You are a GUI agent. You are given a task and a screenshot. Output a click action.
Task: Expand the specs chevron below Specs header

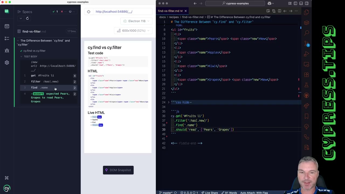coord(21,18)
